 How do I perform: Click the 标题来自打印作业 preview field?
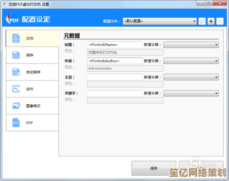(125, 52)
